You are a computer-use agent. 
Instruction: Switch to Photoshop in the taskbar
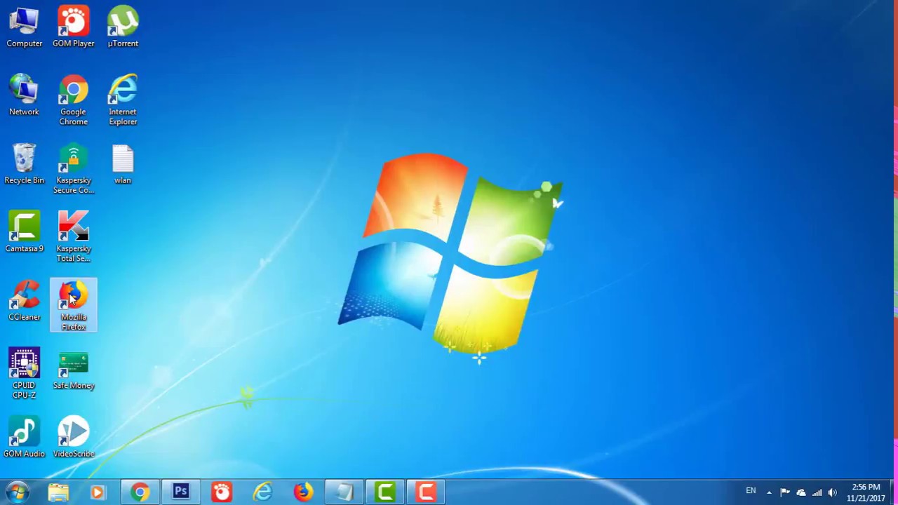pos(180,492)
